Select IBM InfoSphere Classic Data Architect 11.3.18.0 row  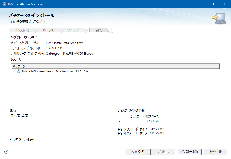pos(115,71)
